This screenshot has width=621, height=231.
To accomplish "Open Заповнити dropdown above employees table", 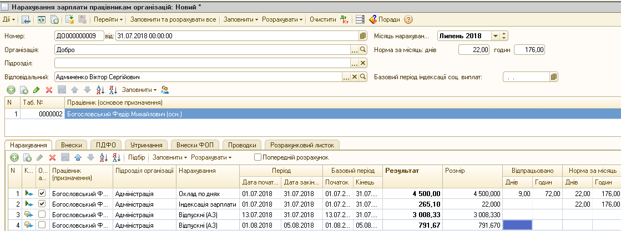I will point(139,90).
